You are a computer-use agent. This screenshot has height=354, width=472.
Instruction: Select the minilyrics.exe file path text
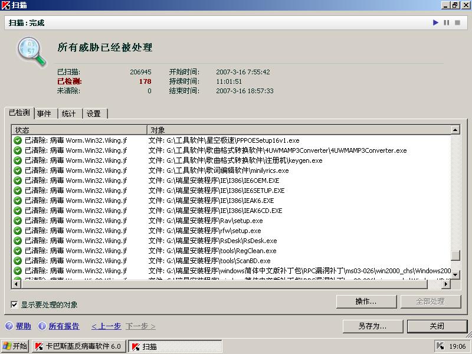pos(218,171)
